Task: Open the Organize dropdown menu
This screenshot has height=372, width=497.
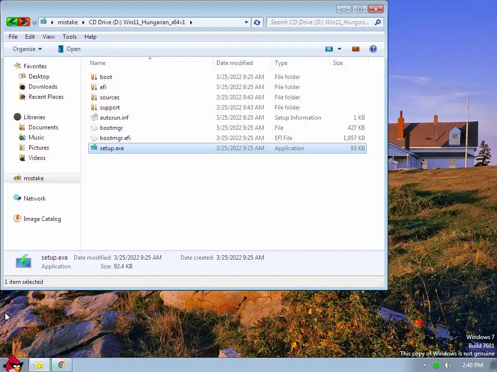Action: click(x=27, y=49)
